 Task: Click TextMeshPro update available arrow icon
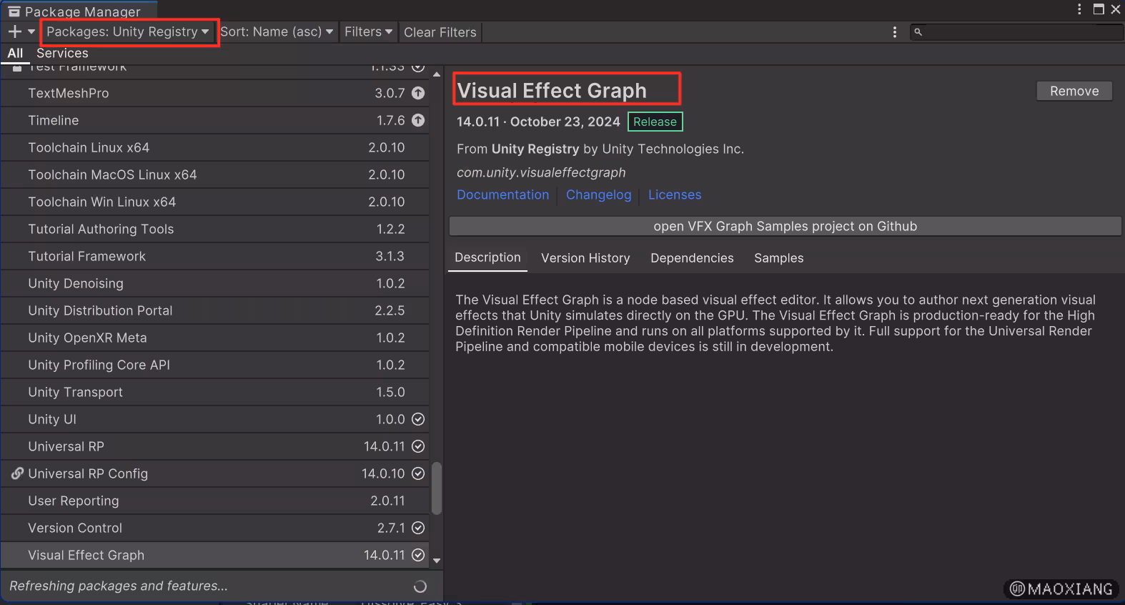click(x=418, y=93)
